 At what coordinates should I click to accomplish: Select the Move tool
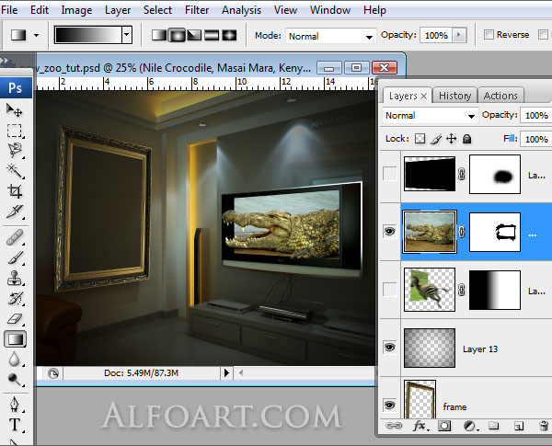(15, 109)
